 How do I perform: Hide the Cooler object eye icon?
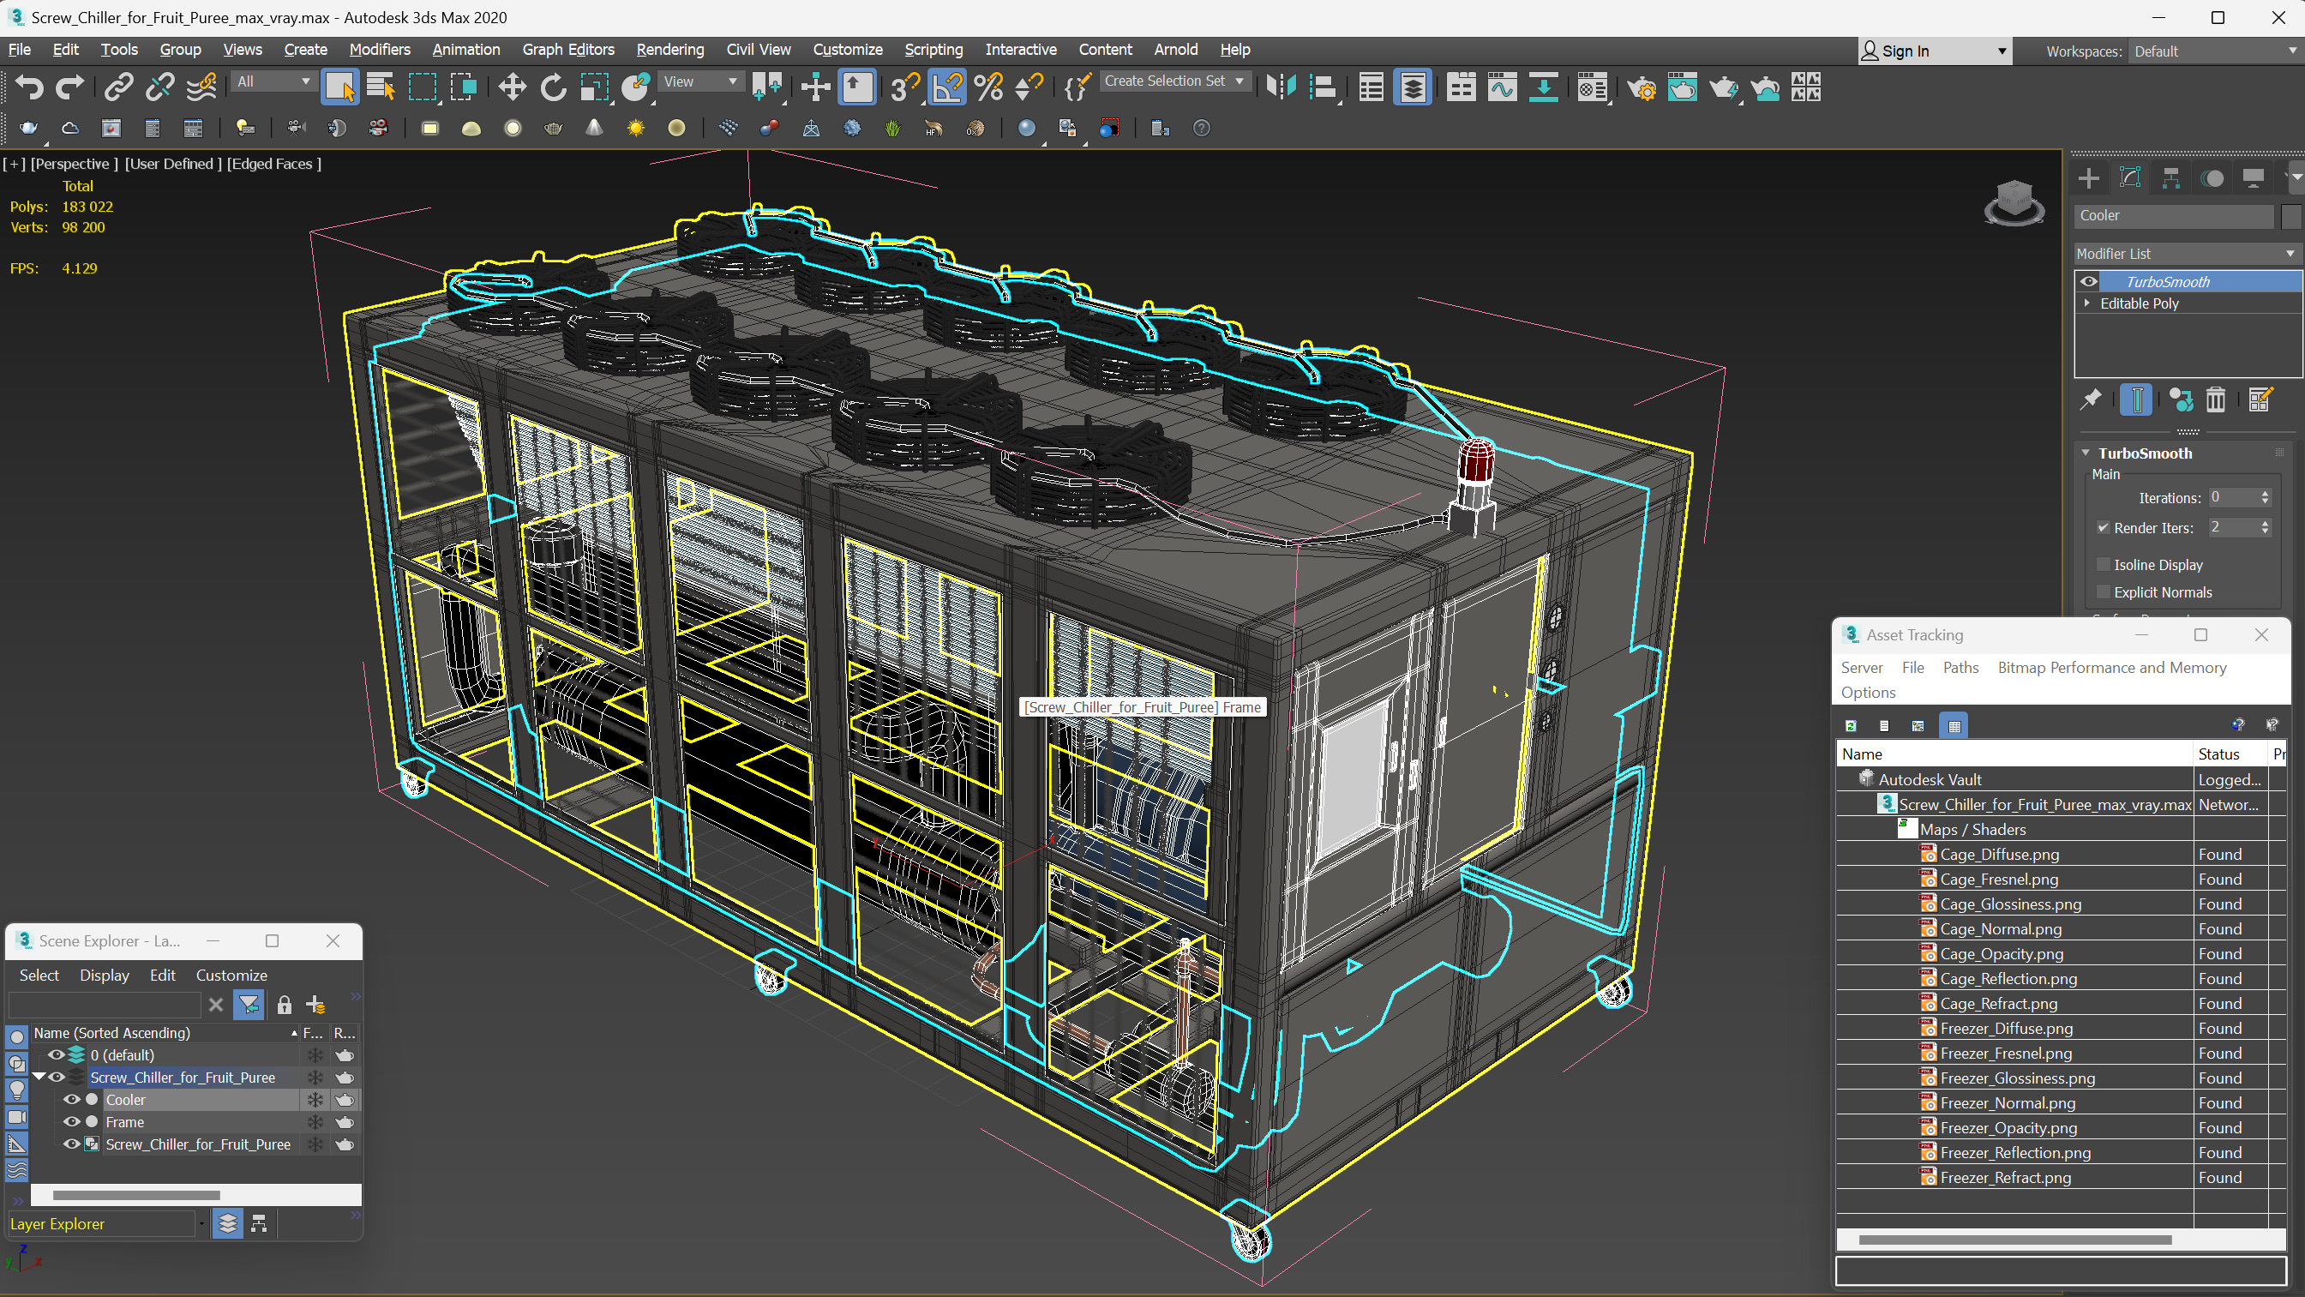72,1100
